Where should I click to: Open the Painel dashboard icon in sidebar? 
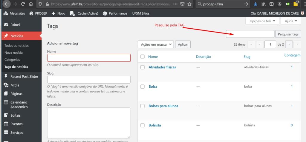6,25
